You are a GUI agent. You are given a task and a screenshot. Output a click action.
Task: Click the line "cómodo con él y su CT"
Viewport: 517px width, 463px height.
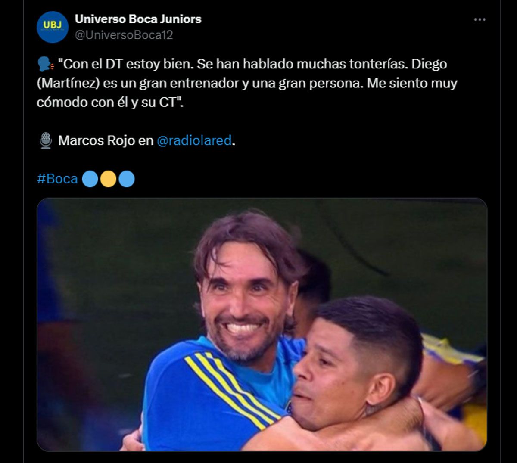110,103
